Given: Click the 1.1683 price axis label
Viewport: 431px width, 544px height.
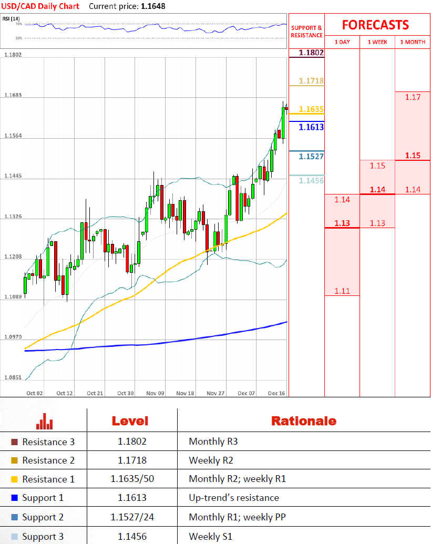Looking at the screenshot, I should pos(13,95).
